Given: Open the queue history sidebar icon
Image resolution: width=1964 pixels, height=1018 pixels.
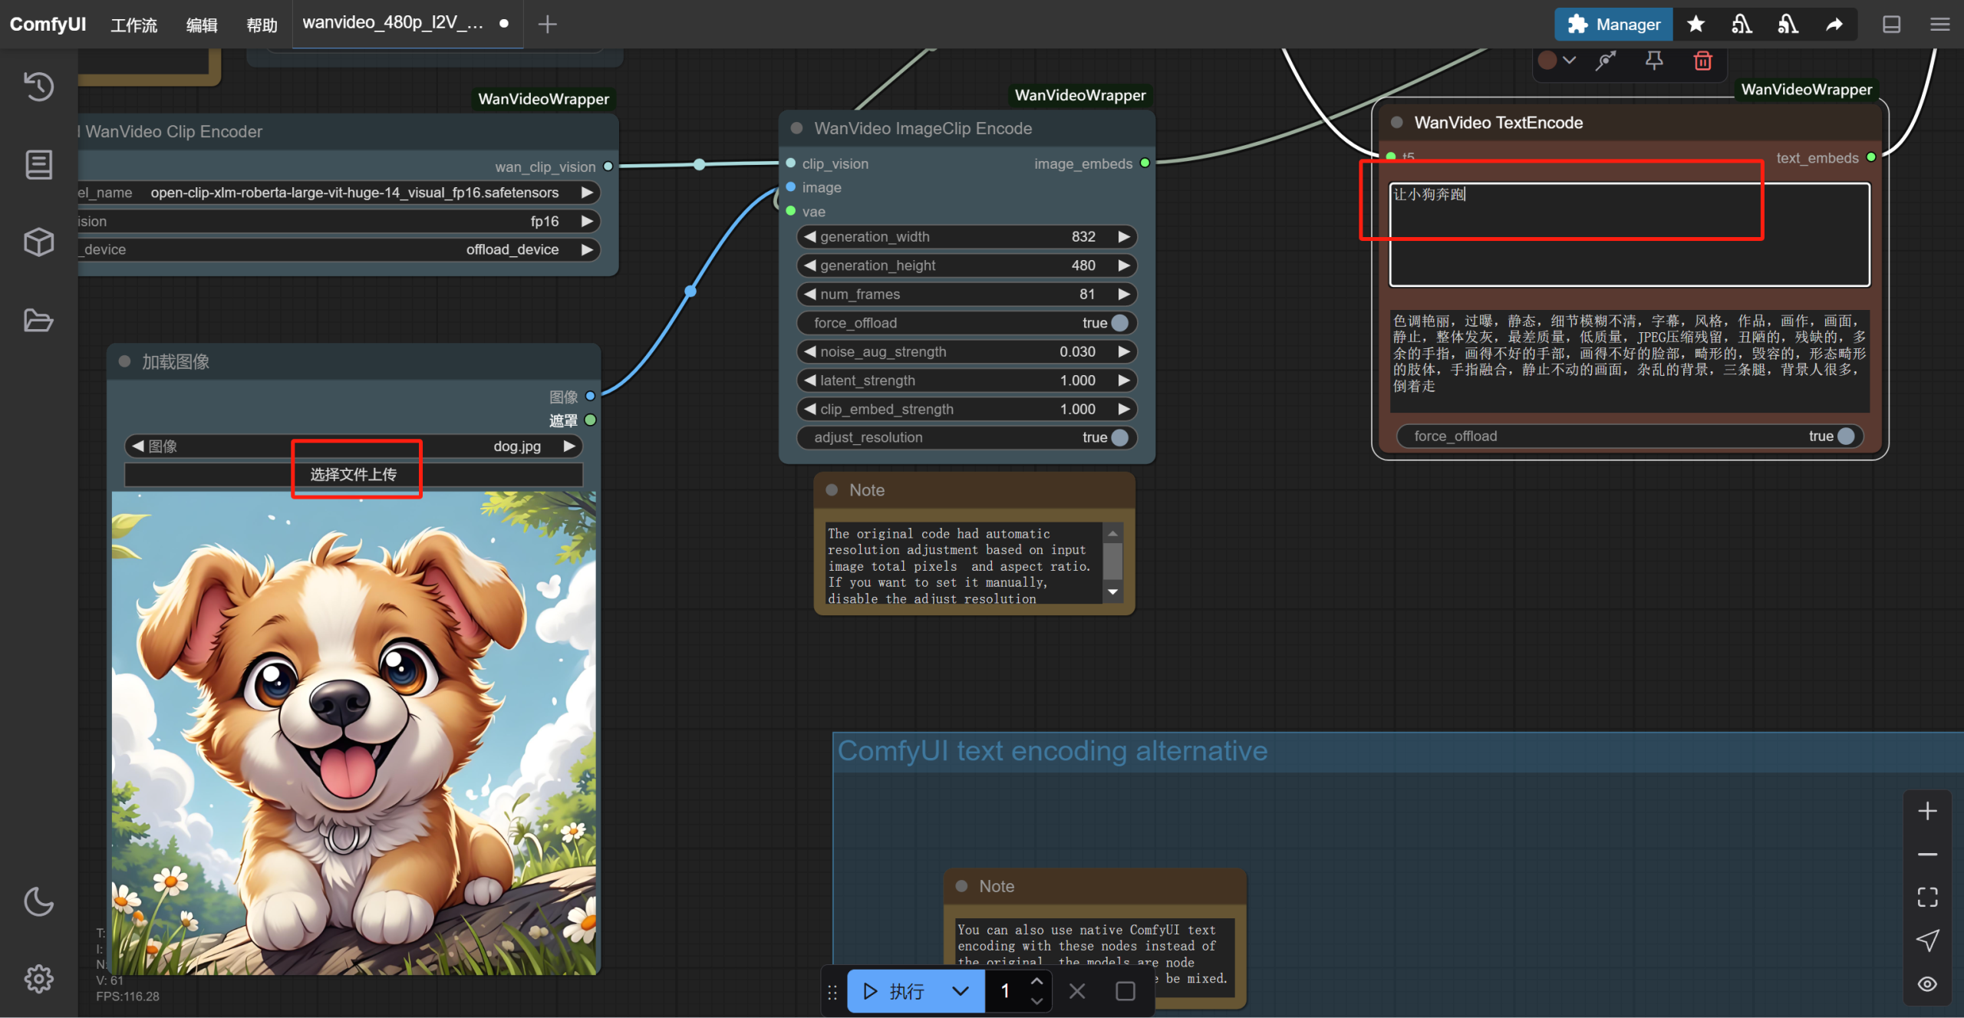Looking at the screenshot, I should [x=38, y=86].
